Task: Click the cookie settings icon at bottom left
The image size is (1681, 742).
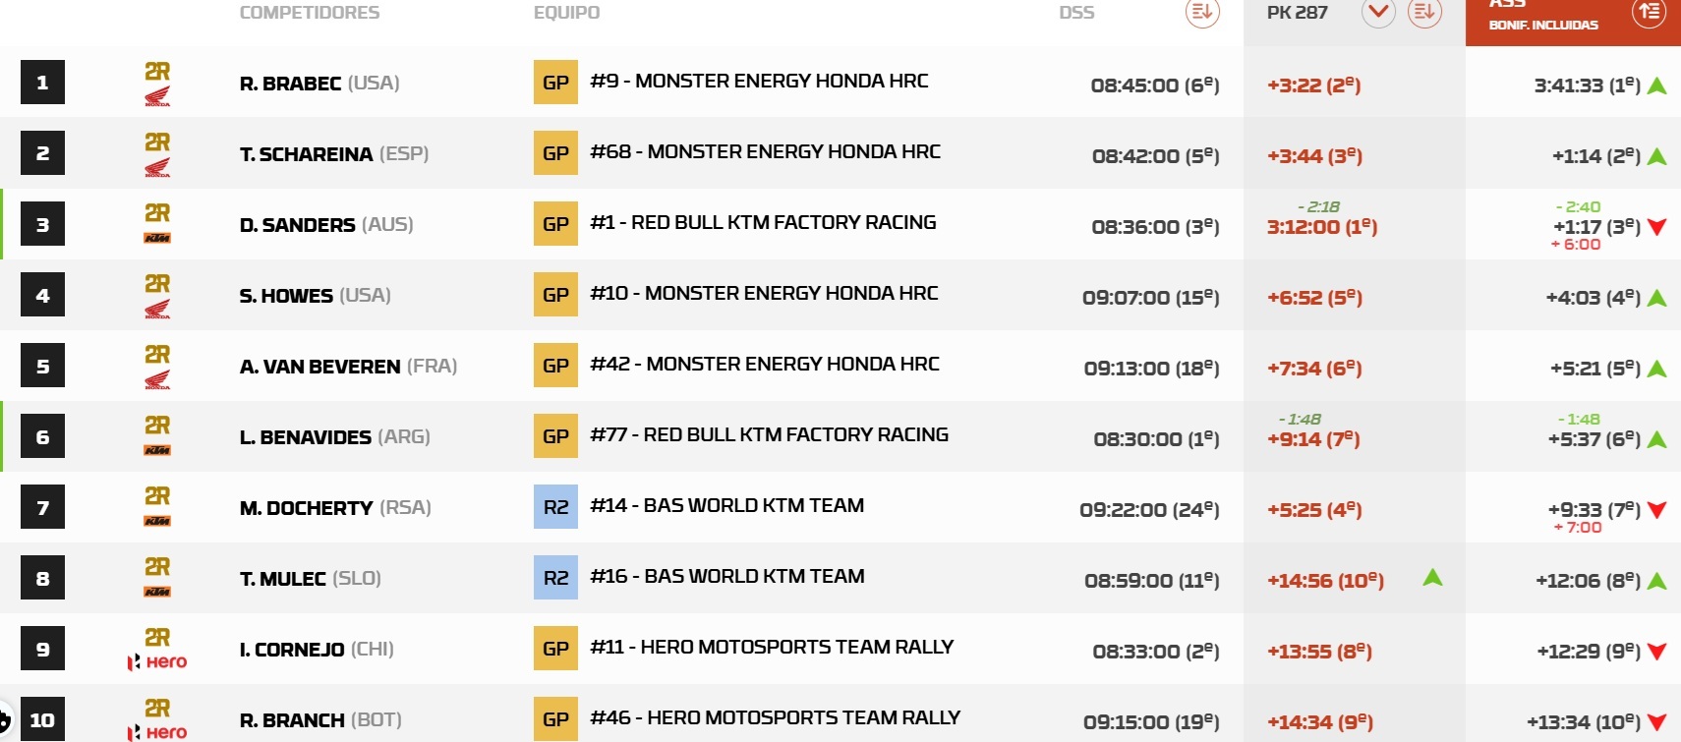Action: point(4,720)
